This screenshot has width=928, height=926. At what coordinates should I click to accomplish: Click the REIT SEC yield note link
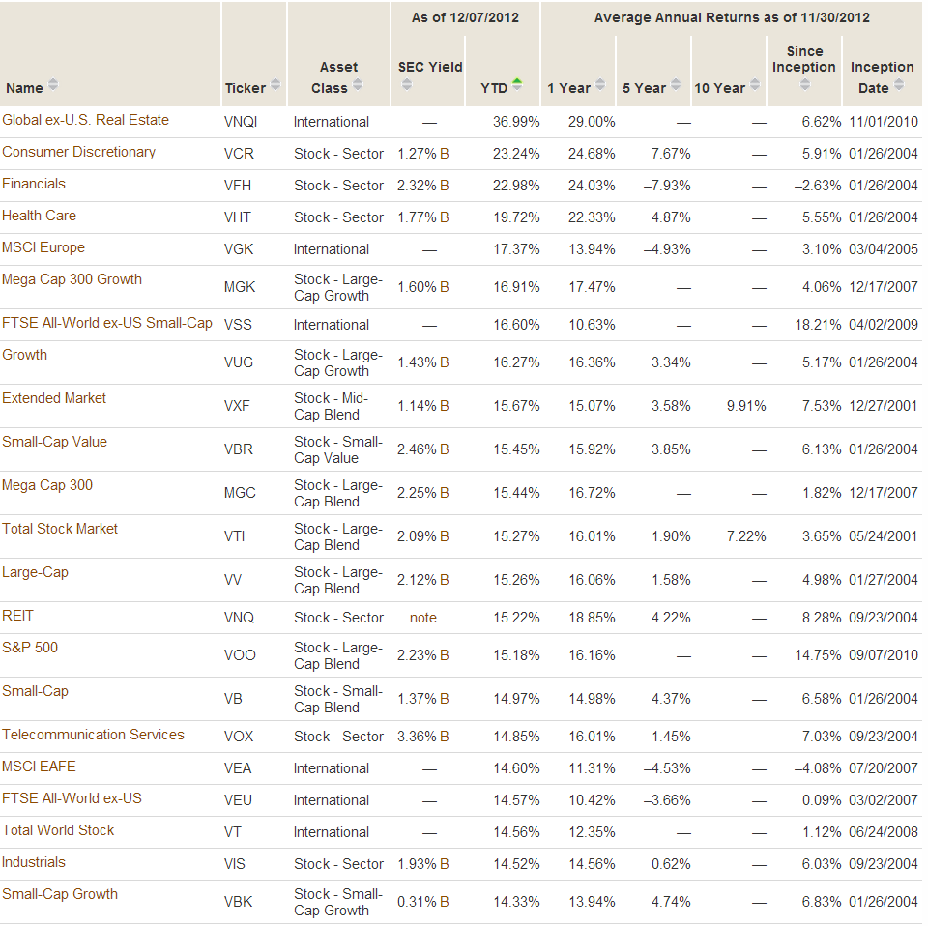pos(423,618)
